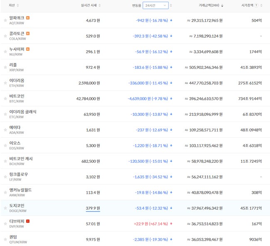Click the ticker EOS/KRW
This screenshot has width=270, height=246.
(x=17, y=148)
